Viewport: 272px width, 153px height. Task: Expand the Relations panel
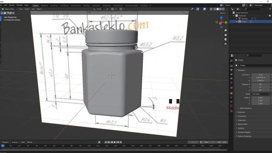[x=241, y=112]
